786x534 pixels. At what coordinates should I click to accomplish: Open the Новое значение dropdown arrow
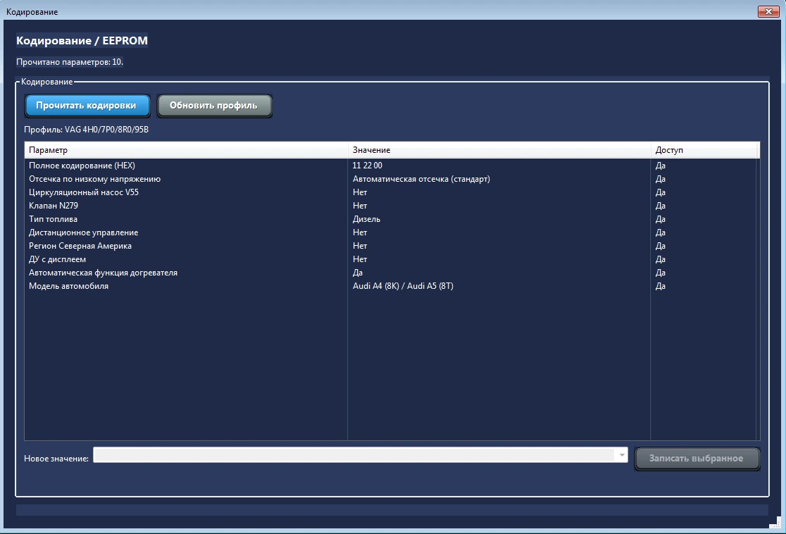click(x=622, y=455)
